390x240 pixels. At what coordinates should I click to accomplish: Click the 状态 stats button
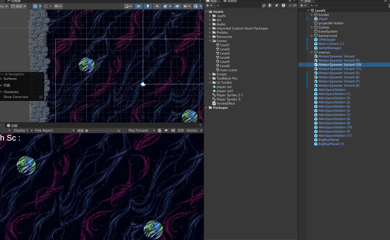(x=181, y=130)
